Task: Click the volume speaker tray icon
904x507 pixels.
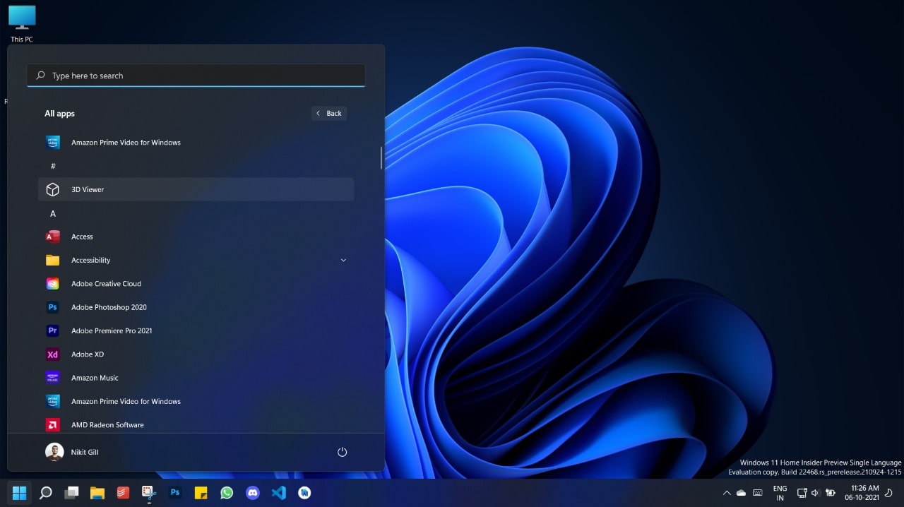Action: [x=815, y=493]
